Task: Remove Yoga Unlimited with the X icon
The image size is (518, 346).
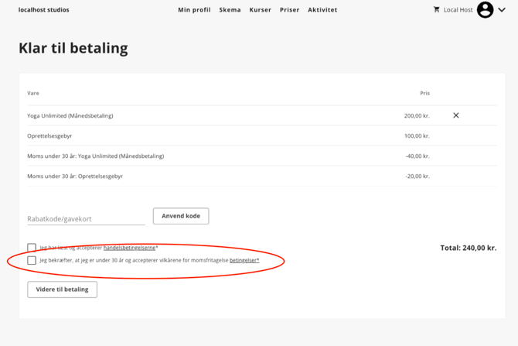Action: [x=455, y=115]
